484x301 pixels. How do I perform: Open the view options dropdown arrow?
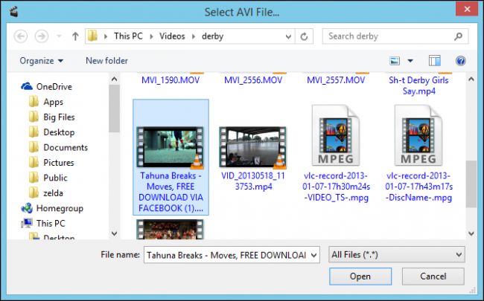click(x=410, y=61)
